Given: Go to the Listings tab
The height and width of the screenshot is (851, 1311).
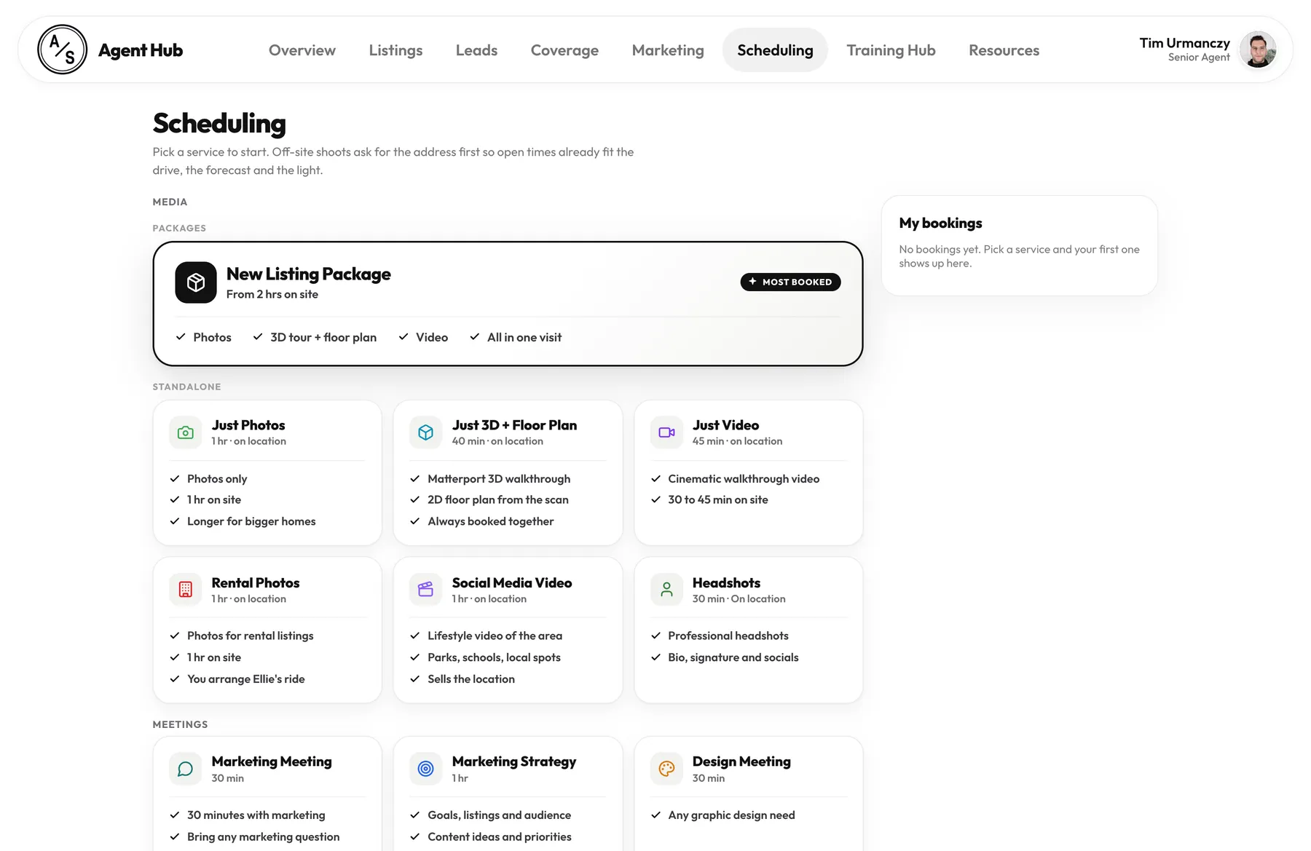Looking at the screenshot, I should pyautogui.click(x=395, y=50).
